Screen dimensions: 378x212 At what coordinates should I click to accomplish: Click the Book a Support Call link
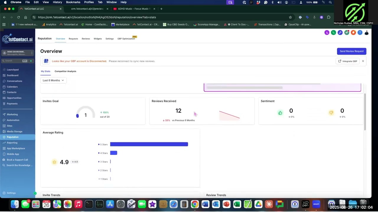pos(18,160)
